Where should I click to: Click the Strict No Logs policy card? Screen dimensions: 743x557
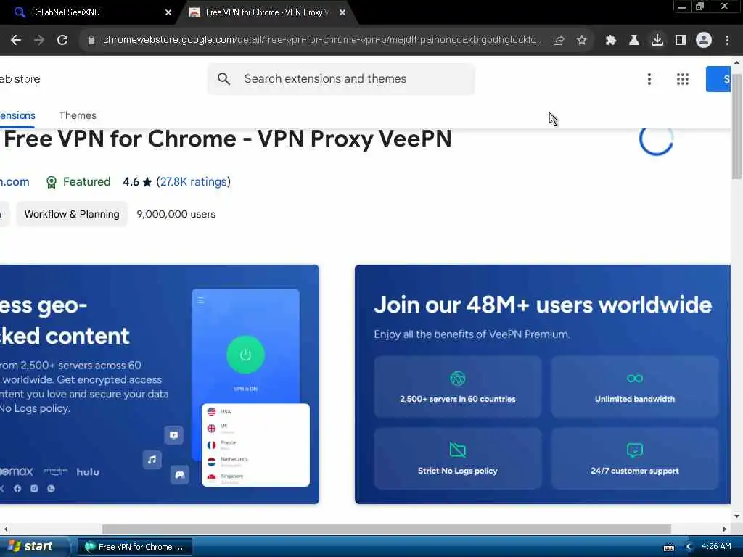point(457,458)
